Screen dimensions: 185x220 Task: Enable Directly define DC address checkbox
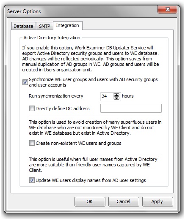pos(32,109)
